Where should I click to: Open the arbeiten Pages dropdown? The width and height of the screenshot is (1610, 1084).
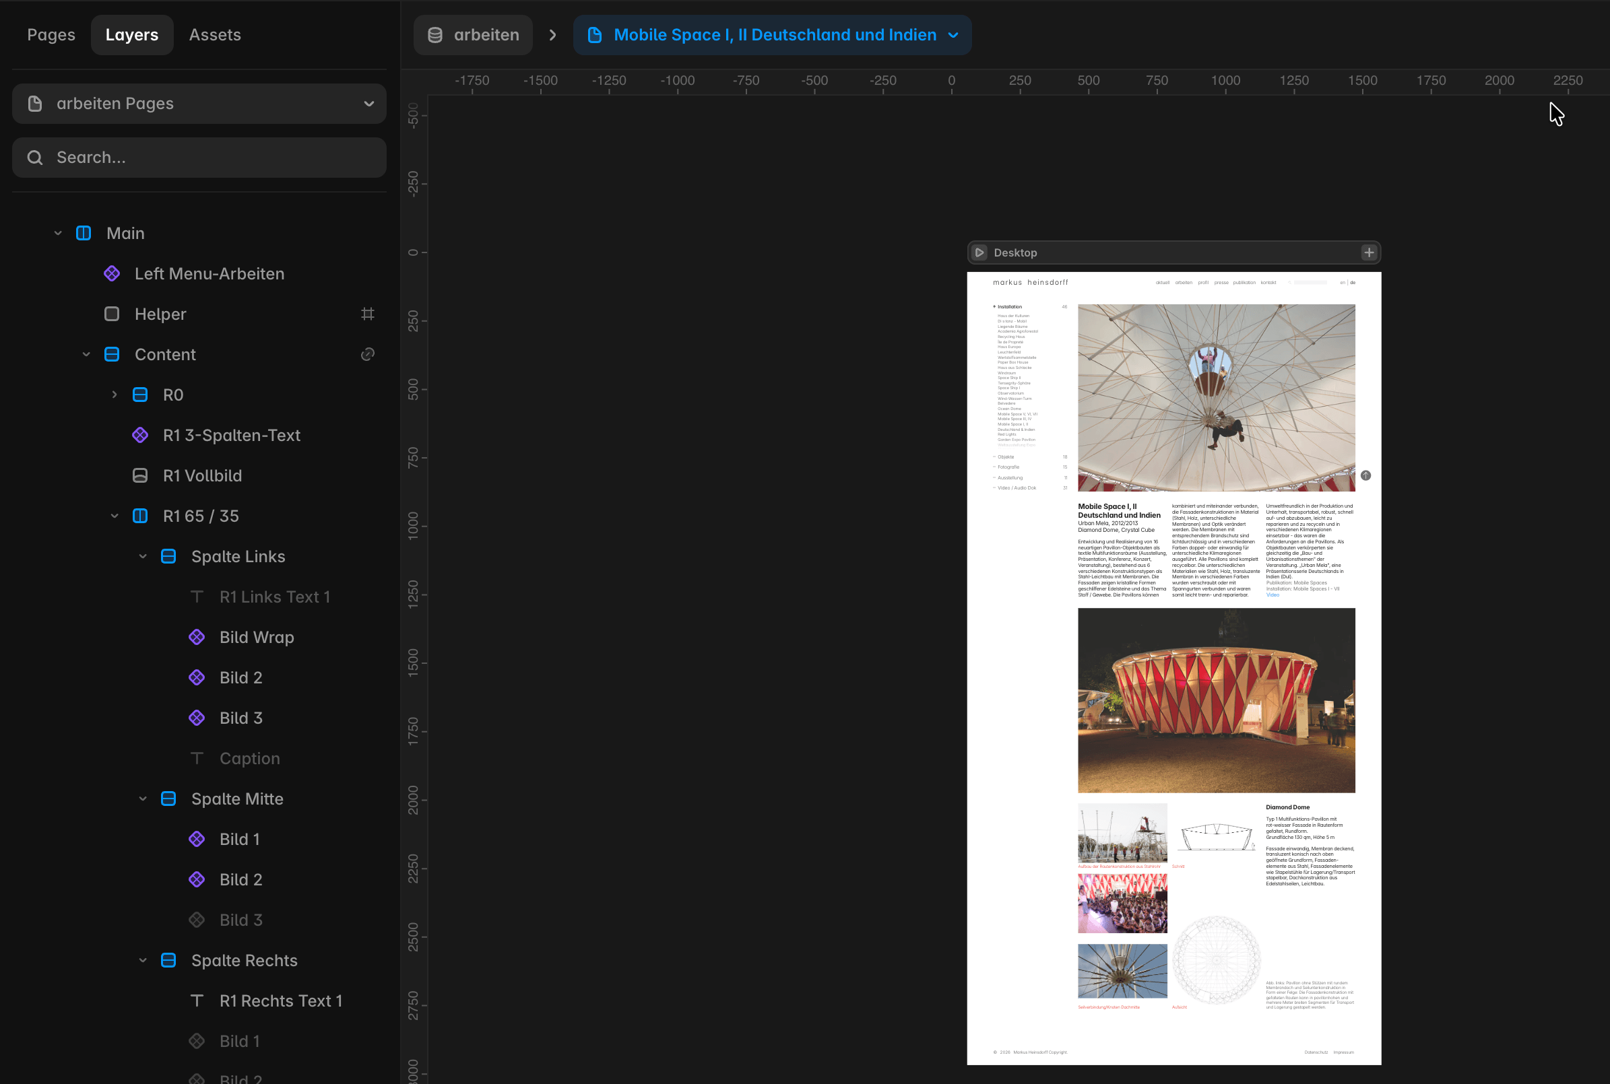(x=199, y=104)
